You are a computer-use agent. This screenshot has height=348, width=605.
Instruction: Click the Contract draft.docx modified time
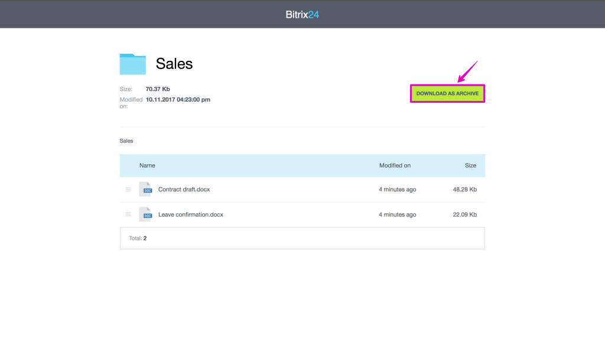tap(398, 190)
